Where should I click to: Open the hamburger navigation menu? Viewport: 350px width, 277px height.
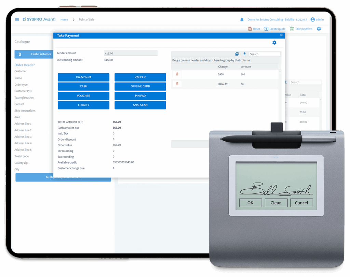pos(17,19)
